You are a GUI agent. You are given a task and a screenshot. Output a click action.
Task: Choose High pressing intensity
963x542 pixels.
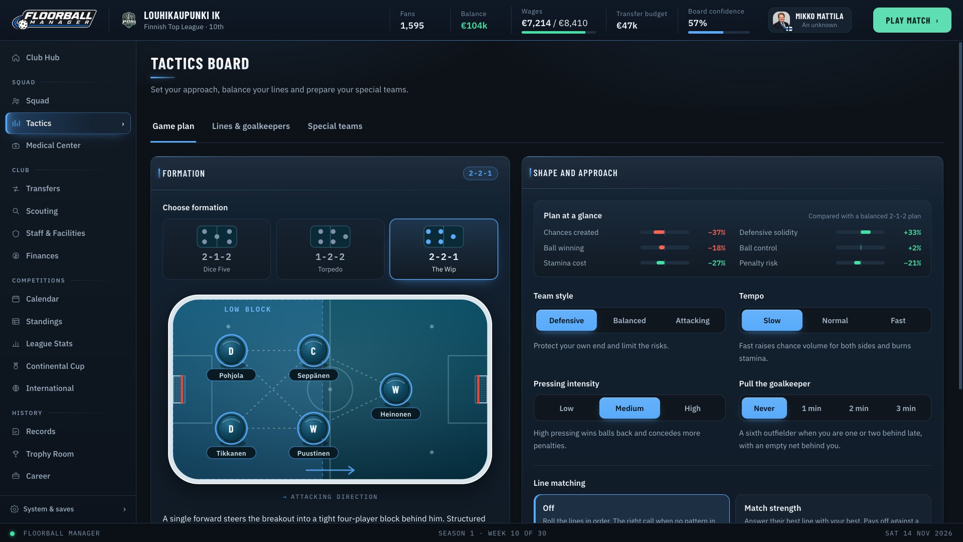coord(692,408)
